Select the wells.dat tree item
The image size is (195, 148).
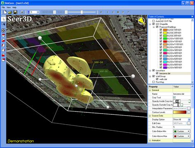[163, 79]
